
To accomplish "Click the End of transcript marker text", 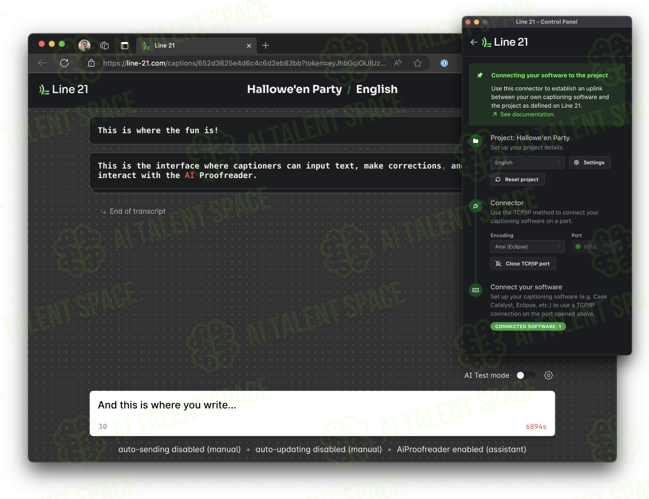I will (138, 211).
